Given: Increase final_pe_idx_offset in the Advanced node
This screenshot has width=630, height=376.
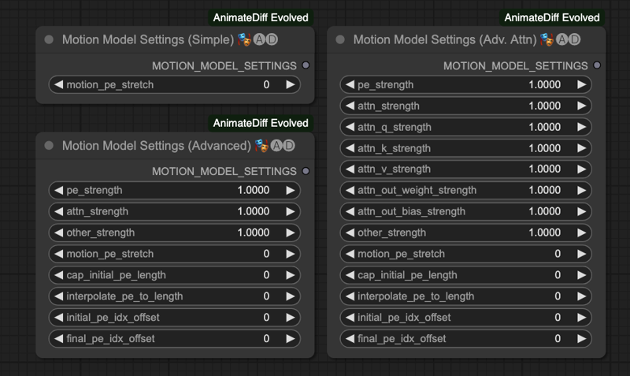Looking at the screenshot, I should 290,339.
